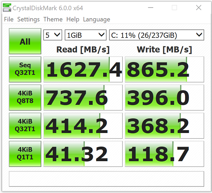Screen dimensions: 212x193
Task: Open the Language menu
Action: (x=96, y=19)
